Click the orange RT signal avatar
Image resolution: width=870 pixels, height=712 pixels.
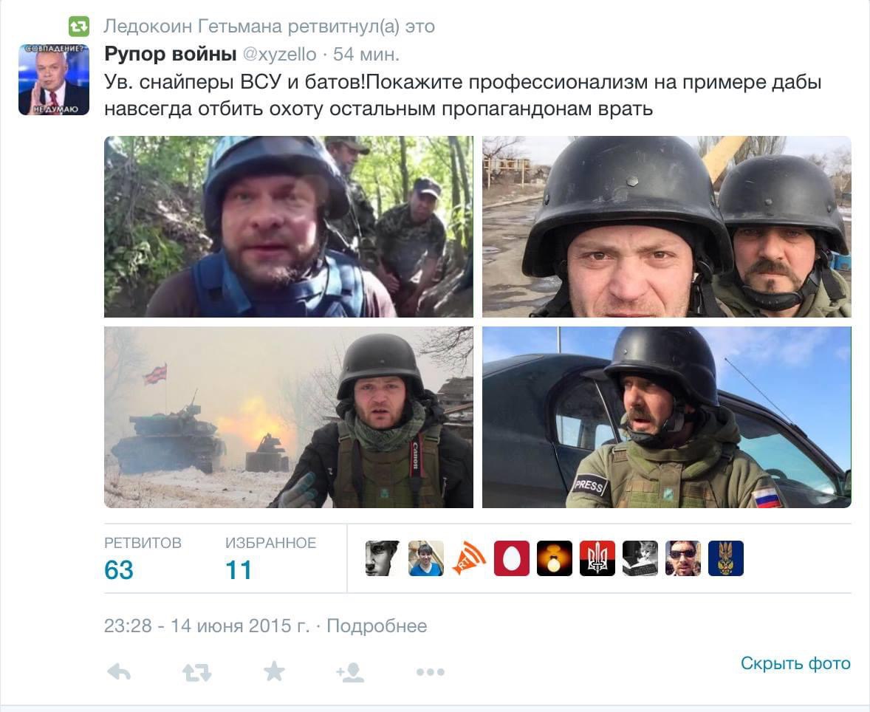click(x=469, y=558)
